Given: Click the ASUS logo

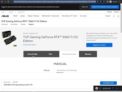Looking at the screenshot, I should 5,16.
